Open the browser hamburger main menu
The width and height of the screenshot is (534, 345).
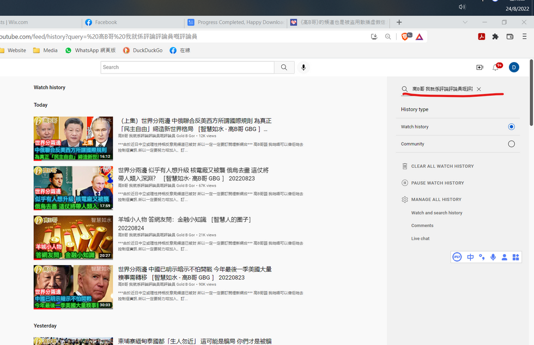tap(524, 37)
